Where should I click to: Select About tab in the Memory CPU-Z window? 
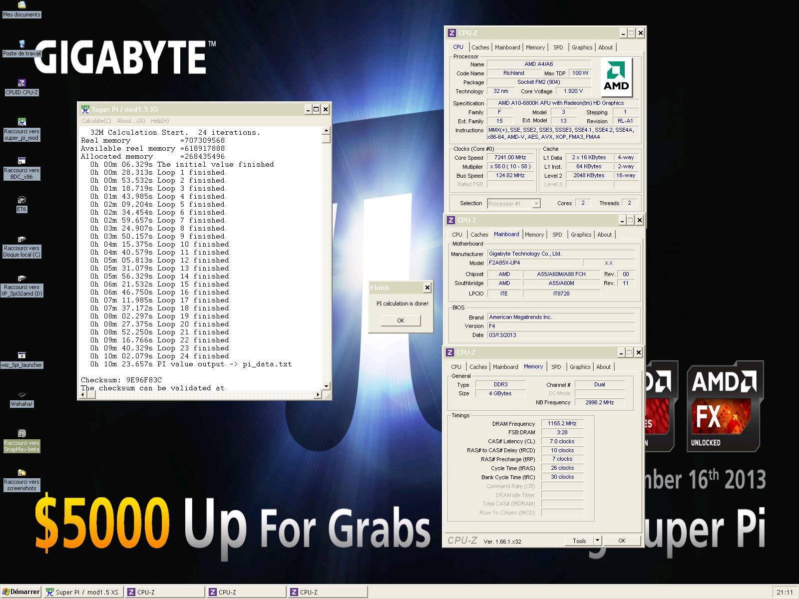click(x=604, y=367)
